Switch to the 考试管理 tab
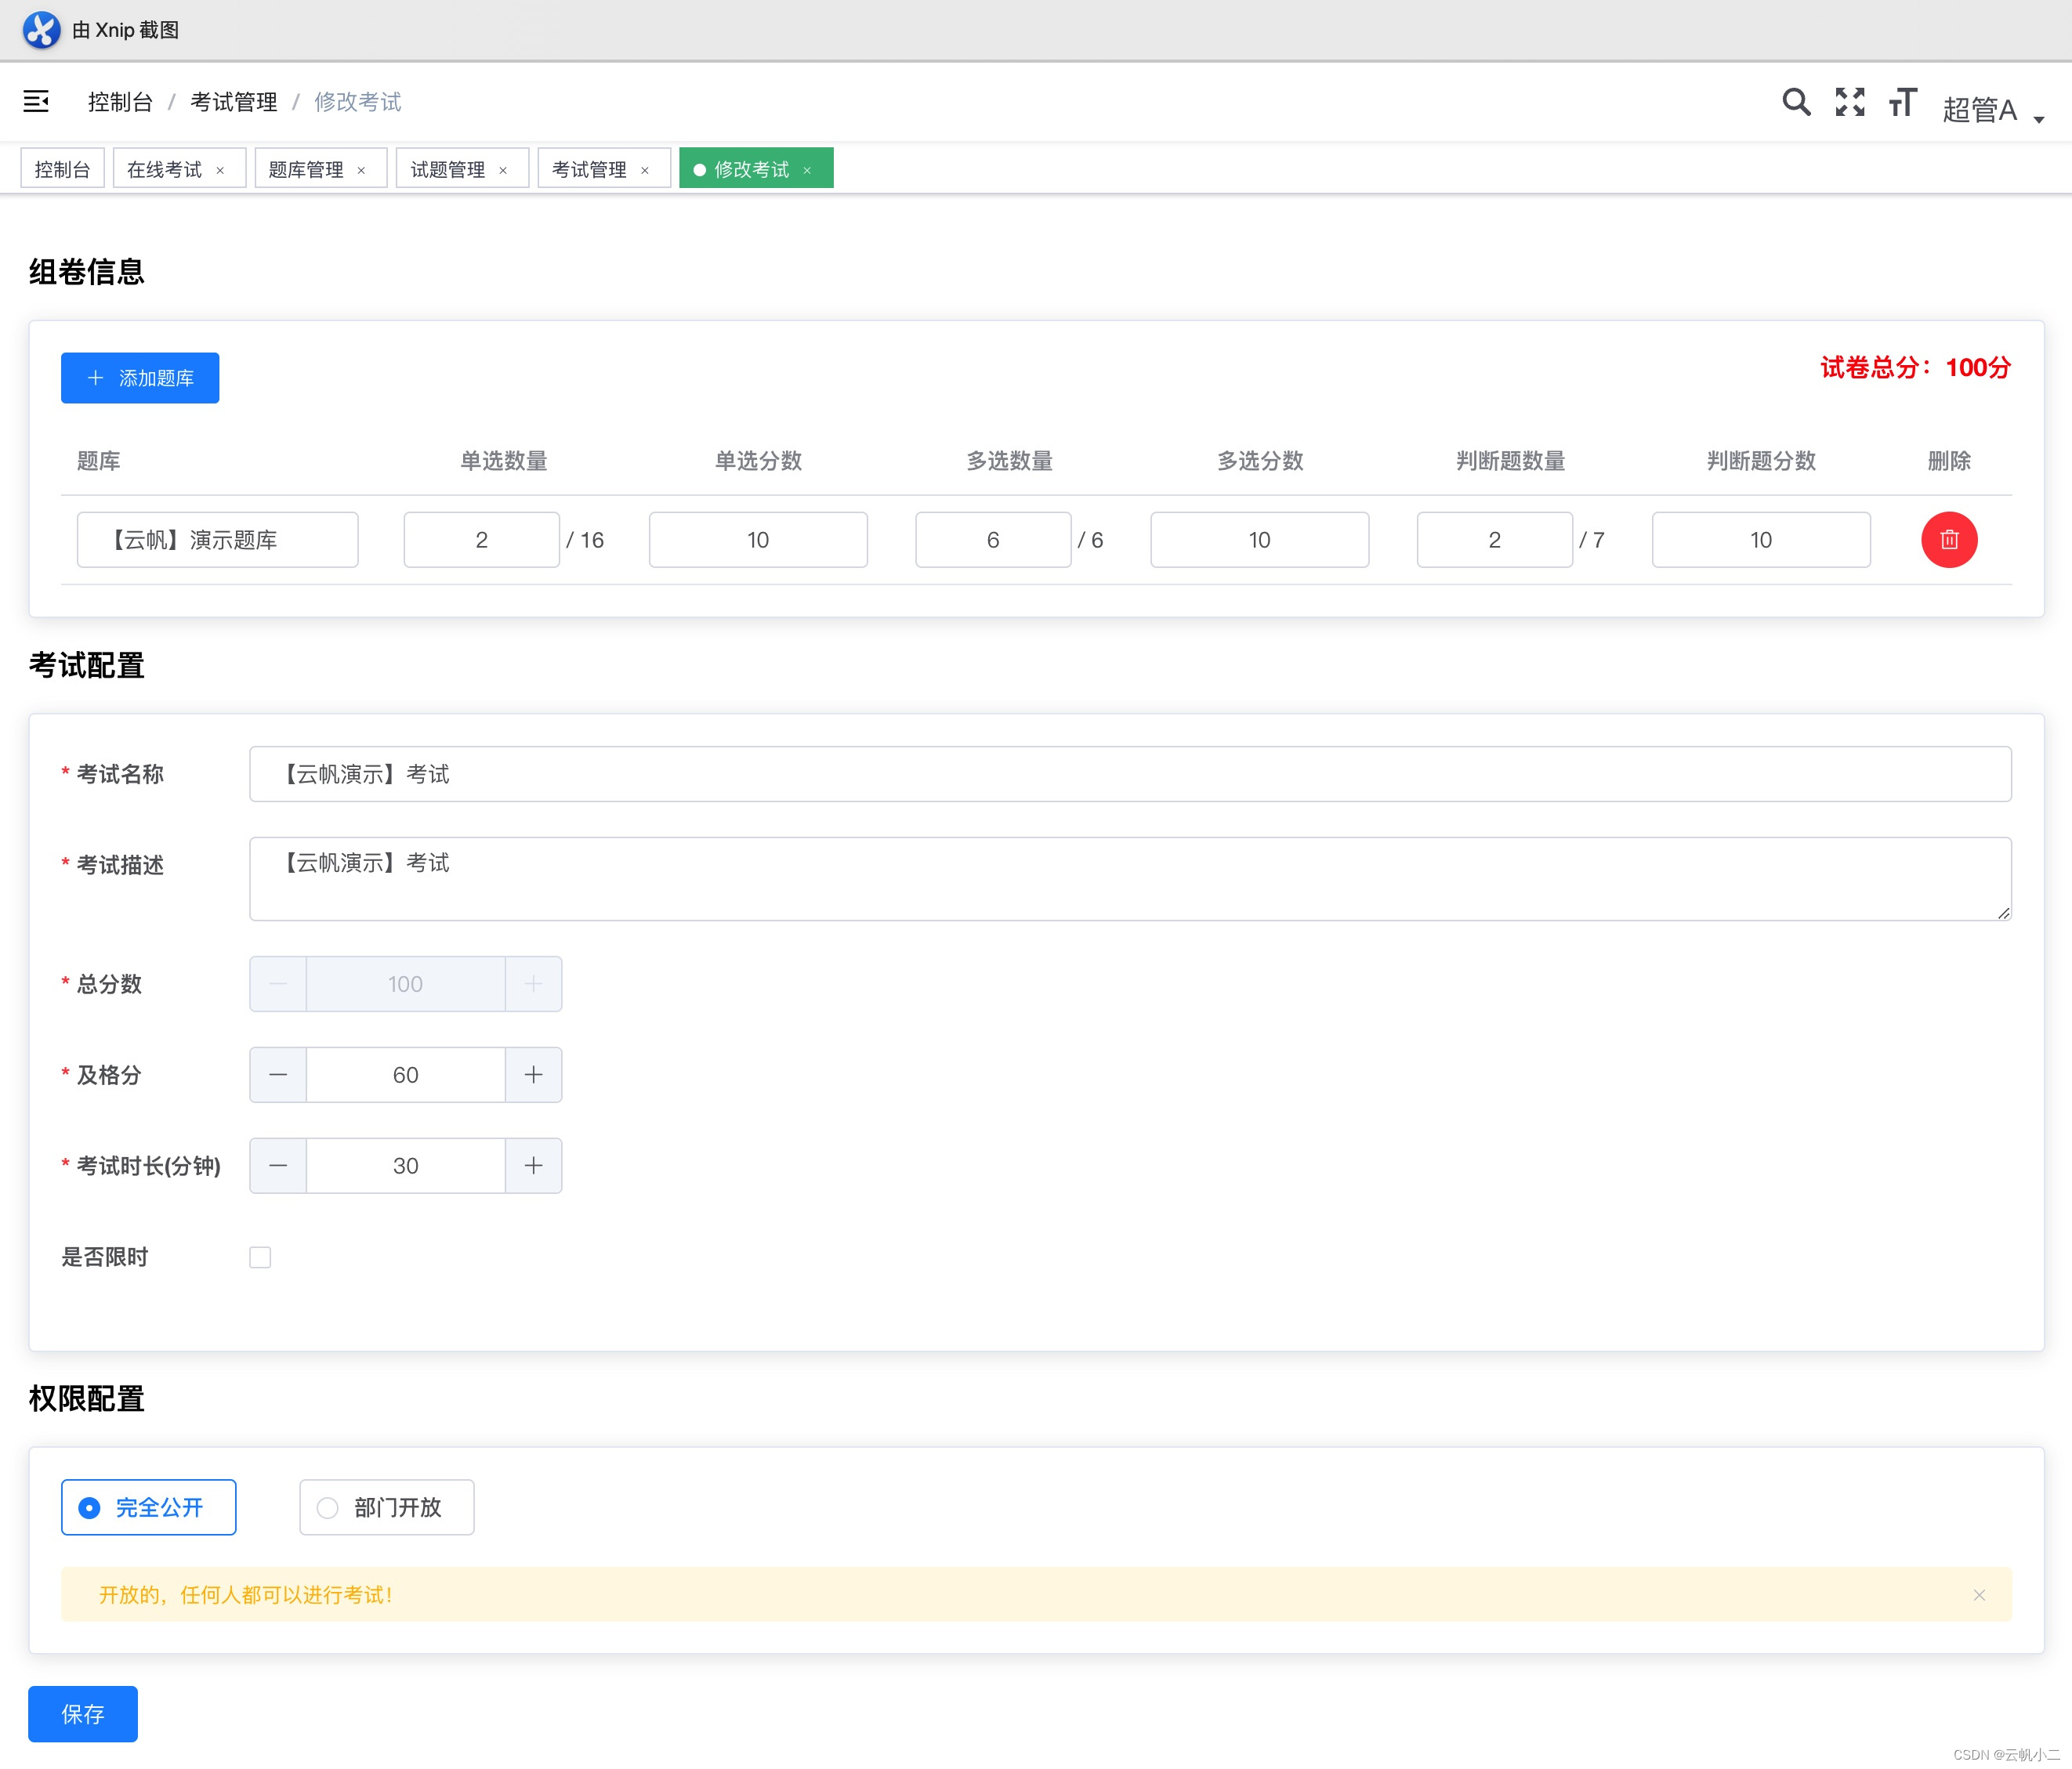 (x=589, y=169)
